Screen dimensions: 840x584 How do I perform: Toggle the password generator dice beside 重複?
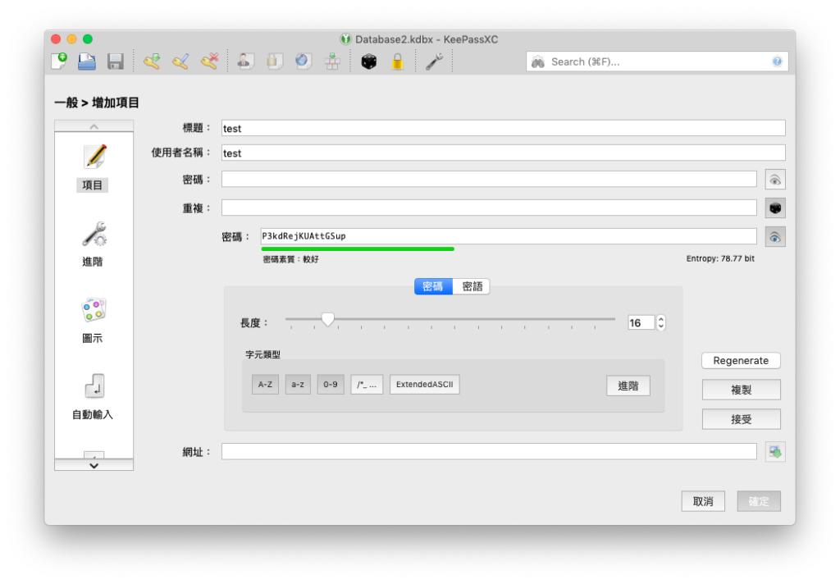(x=775, y=208)
